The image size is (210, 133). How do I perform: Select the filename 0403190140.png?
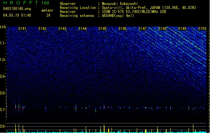[17, 9]
